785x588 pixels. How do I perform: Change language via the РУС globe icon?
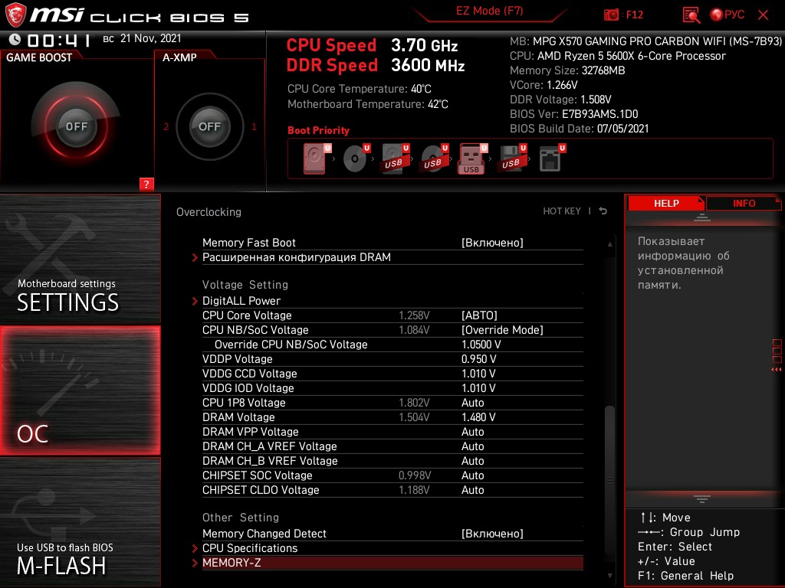(x=728, y=15)
